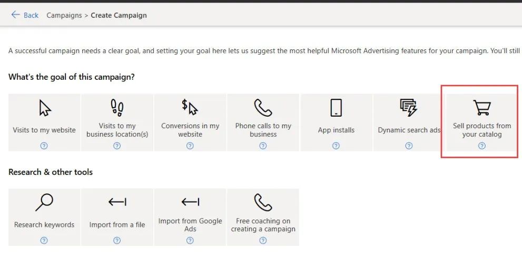Open help under Dynamic search ads

click(x=409, y=146)
